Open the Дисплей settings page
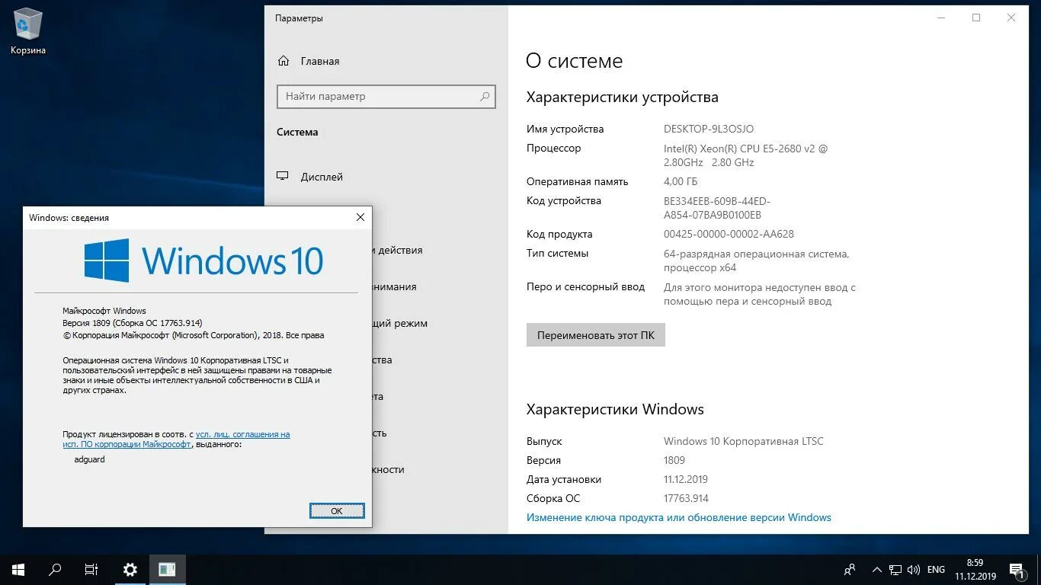The width and height of the screenshot is (1041, 585). [x=322, y=177]
